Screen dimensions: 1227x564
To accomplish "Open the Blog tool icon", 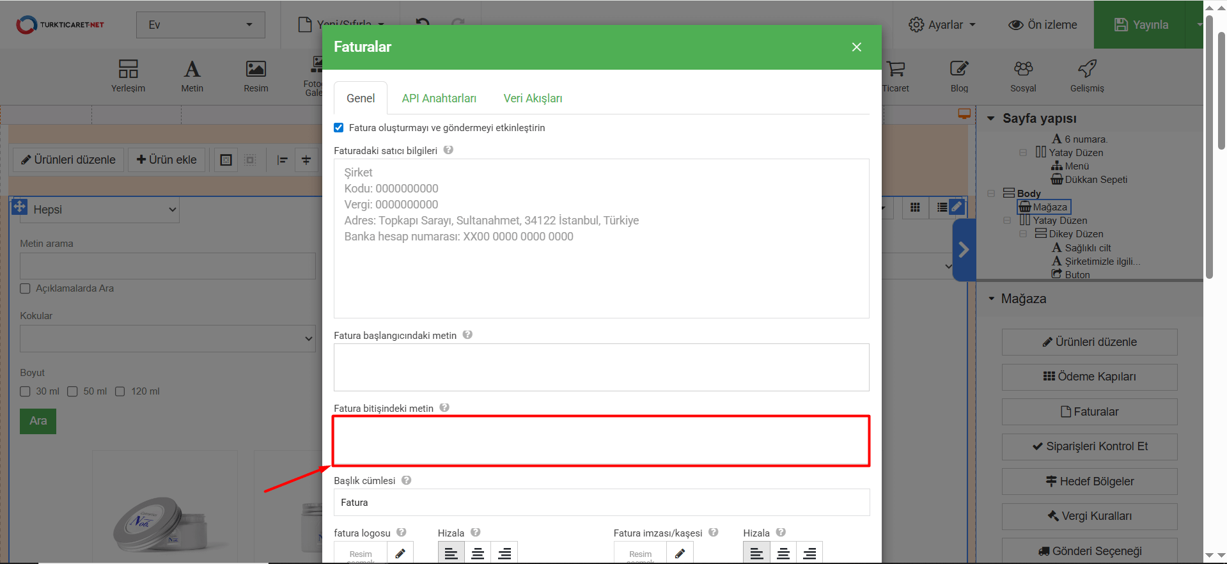I will [959, 75].
